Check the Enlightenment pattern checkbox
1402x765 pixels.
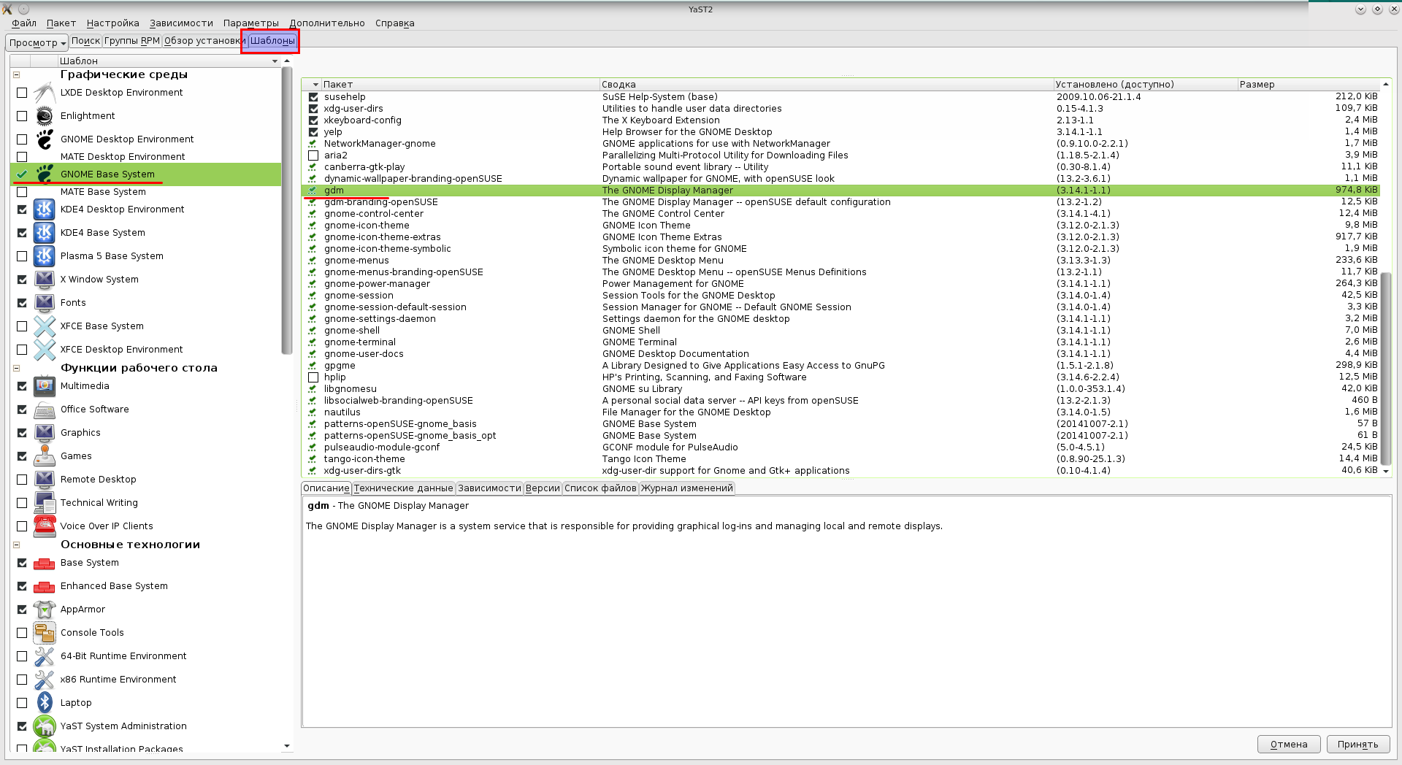click(22, 116)
